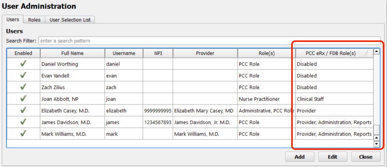387x167 pixels.
Task: Sort by the Role(s) column header
Action: pos(267,53)
